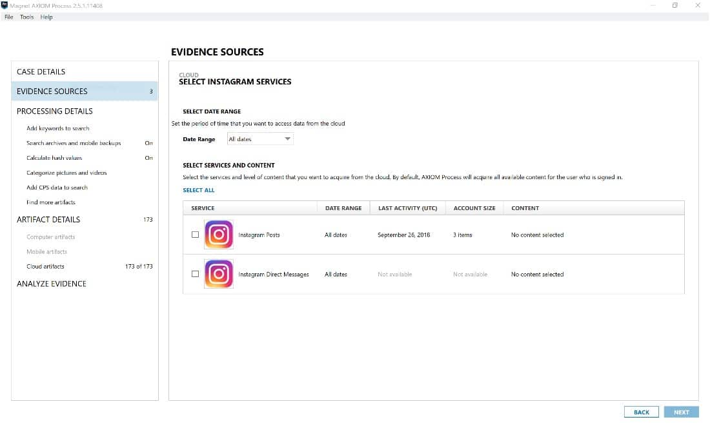Click the LAST ACTIVITY (UTC) column header
Image resolution: width=710 pixels, height=424 pixels.
pos(407,208)
